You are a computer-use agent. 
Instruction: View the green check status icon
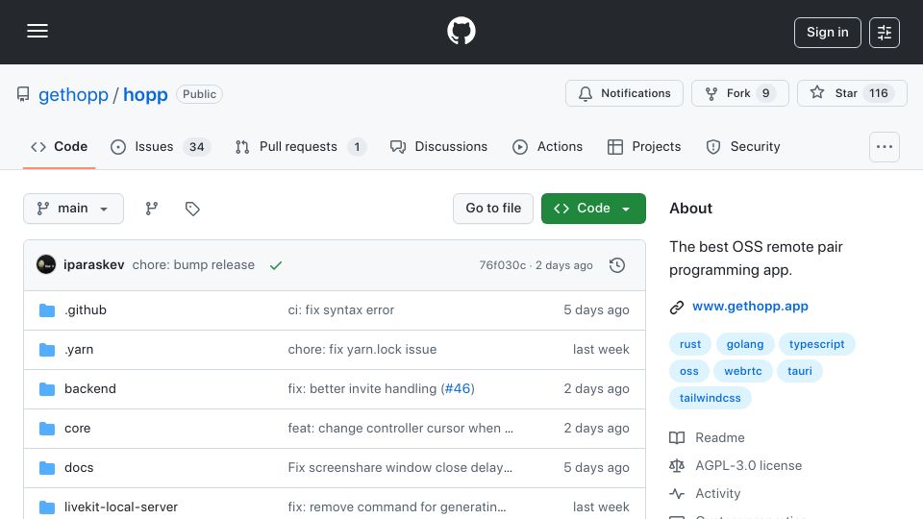click(x=276, y=265)
